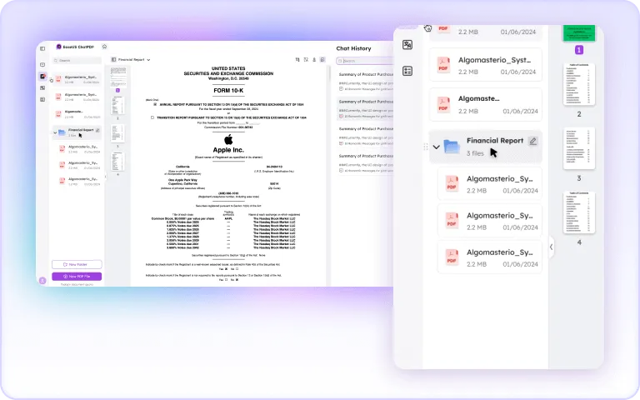Click drag handle dots beside zoomed Financial Report
This screenshot has width=640, height=400.
(x=426, y=147)
